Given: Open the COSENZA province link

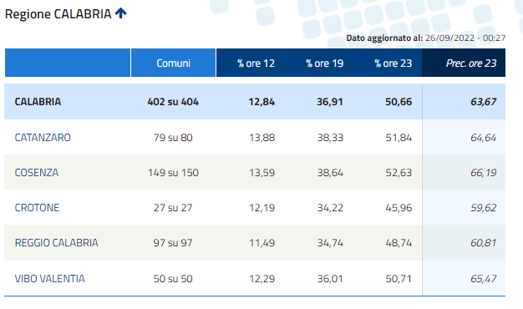Looking at the screenshot, I should click(x=37, y=173).
